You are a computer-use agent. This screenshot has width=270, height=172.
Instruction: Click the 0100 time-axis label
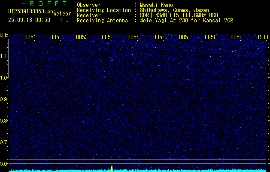(x=262, y=37)
